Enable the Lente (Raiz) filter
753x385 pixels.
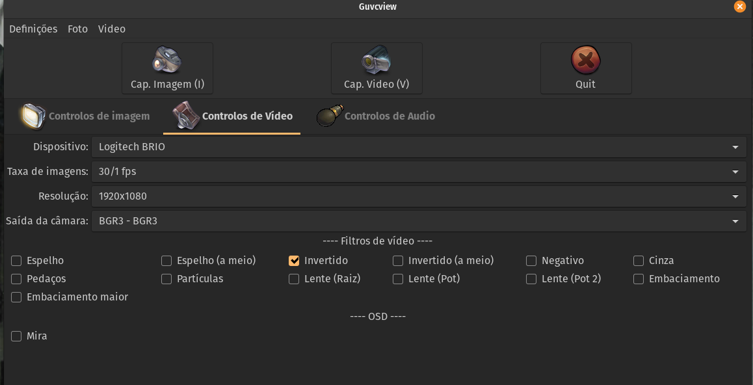click(x=294, y=279)
